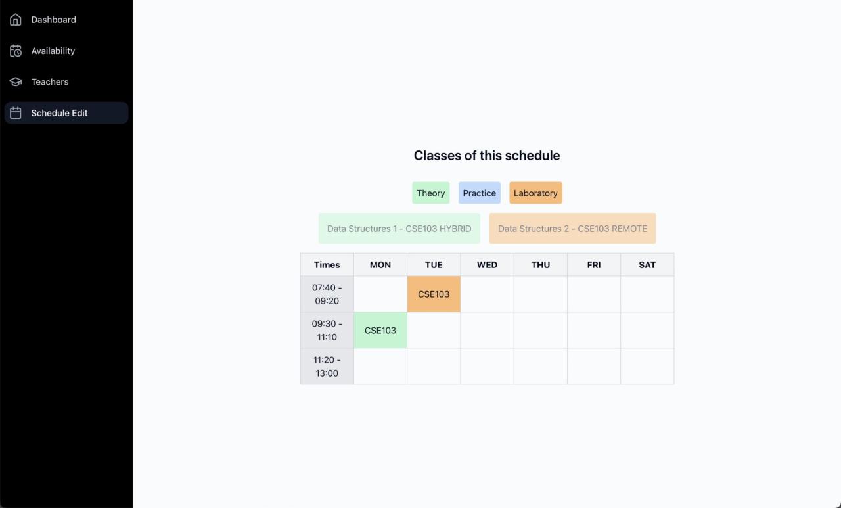Click the Schedule Edit calendar icon

(x=16, y=113)
